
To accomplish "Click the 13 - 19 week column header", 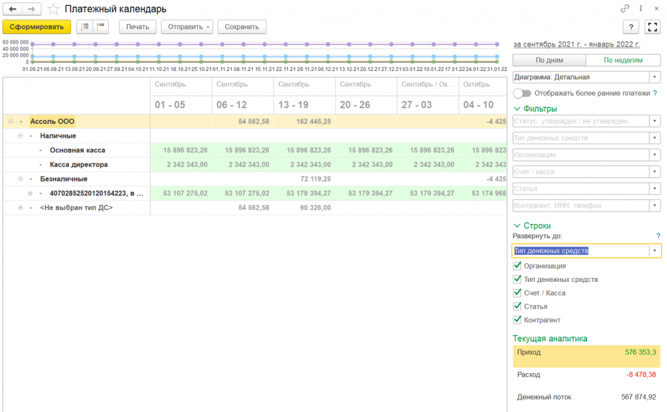I will [305, 105].
